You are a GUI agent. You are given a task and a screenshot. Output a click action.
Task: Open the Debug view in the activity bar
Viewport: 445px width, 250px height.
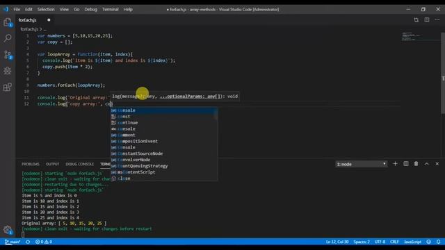[8, 71]
